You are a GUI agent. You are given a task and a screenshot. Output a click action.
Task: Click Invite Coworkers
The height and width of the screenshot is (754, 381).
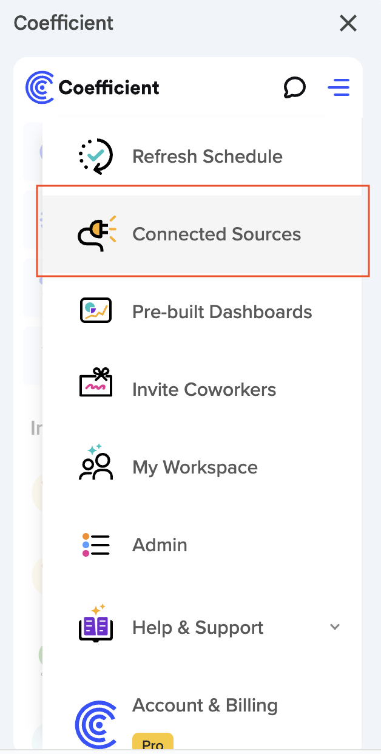click(204, 389)
